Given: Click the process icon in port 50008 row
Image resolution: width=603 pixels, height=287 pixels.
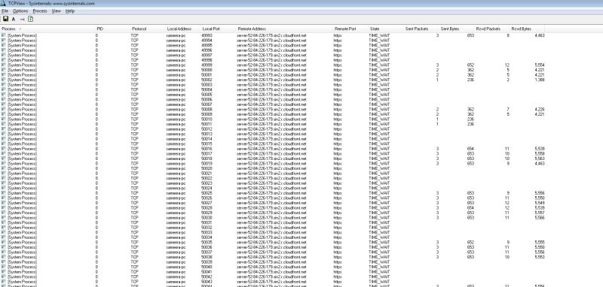Looking at the screenshot, I should click(4, 109).
